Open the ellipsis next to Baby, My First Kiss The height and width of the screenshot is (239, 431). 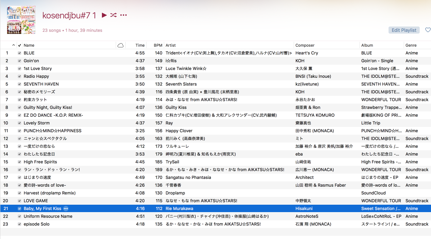pyautogui.click(x=65, y=209)
